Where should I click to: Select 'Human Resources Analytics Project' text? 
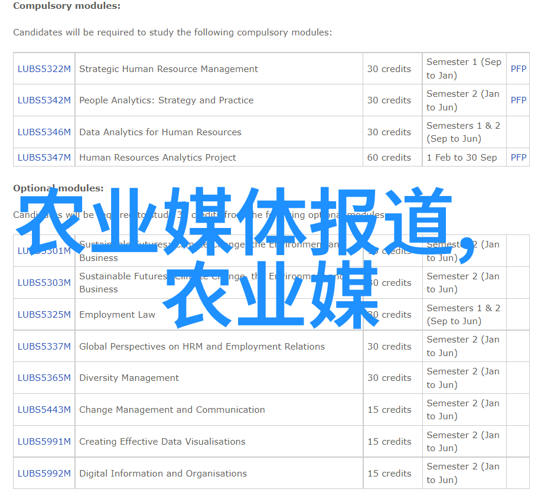(158, 157)
